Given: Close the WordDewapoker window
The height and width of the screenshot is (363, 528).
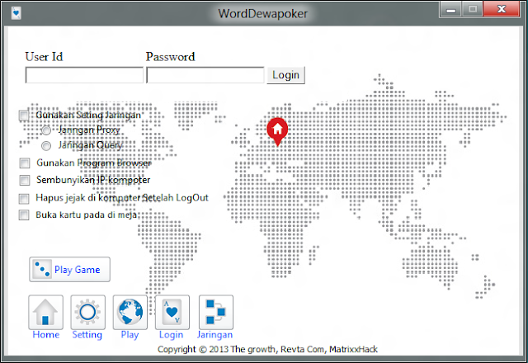Looking at the screenshot, I should coord(502,9).
